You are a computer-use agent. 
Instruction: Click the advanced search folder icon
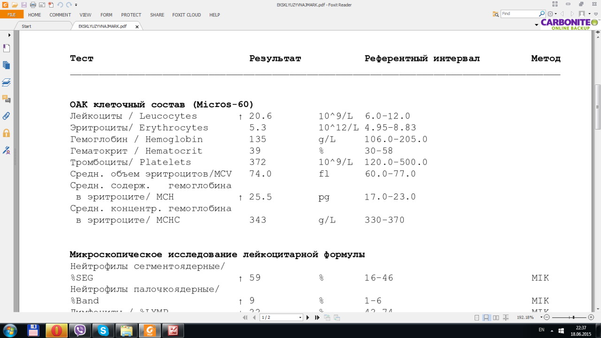(x=495, y=14)
